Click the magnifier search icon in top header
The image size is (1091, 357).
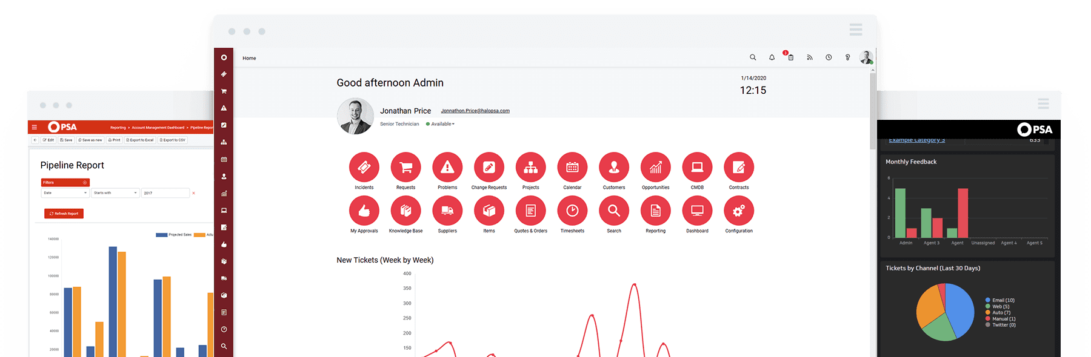coord(753,57)
